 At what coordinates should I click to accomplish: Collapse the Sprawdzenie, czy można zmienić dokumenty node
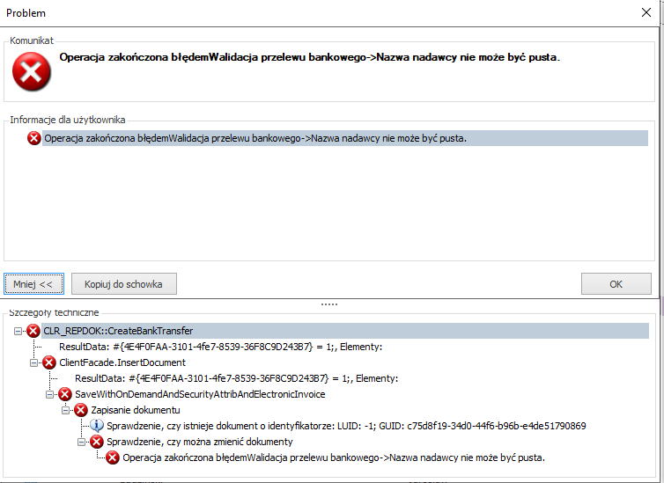coord(81,442)
